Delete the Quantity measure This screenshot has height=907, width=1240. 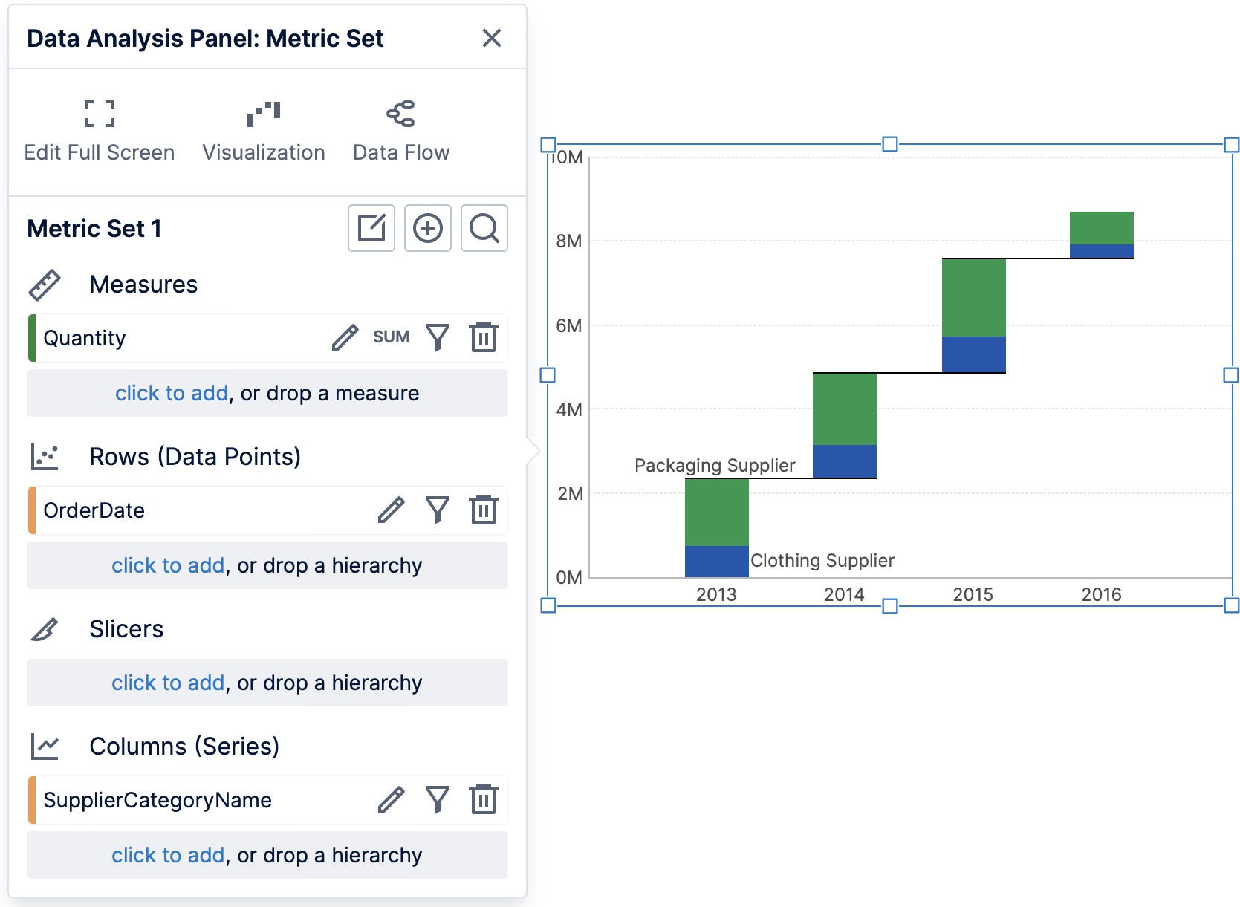(x=484, y=337)
